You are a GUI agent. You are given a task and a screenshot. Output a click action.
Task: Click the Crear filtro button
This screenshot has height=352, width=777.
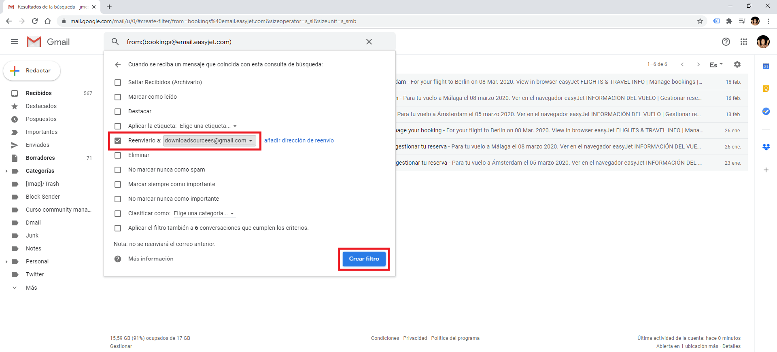364,259
